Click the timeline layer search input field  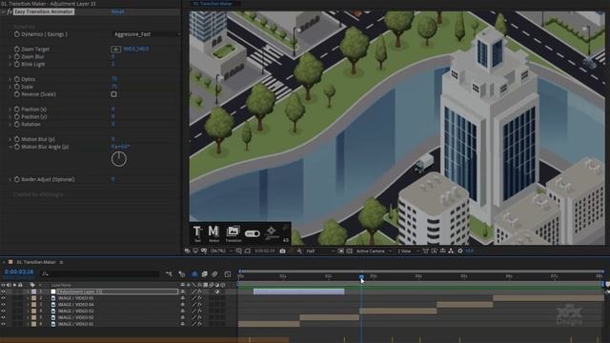click(x=99, y=274)
